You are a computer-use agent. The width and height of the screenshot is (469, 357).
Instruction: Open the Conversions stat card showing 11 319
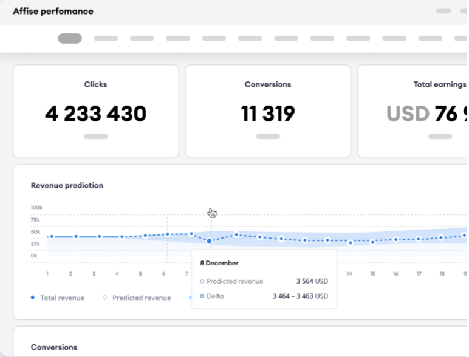coord(268,111)
